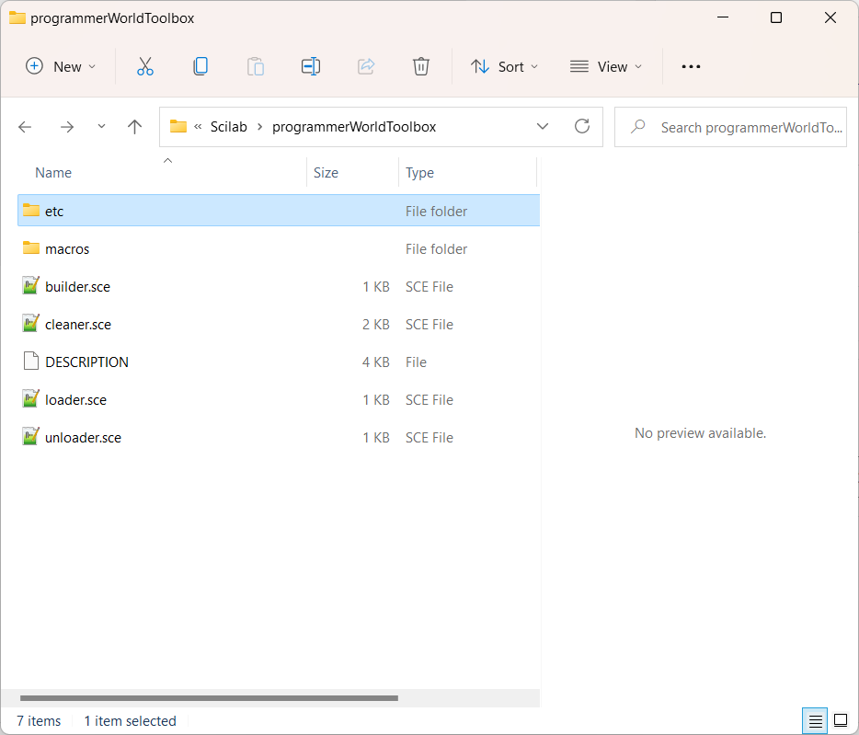
Task: Close the File Explorer window
Action: (830, 17)
